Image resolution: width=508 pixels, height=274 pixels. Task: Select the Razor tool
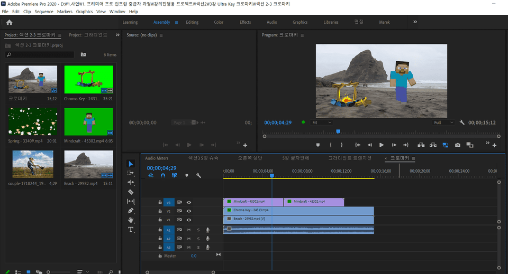[x=131, y=192]
